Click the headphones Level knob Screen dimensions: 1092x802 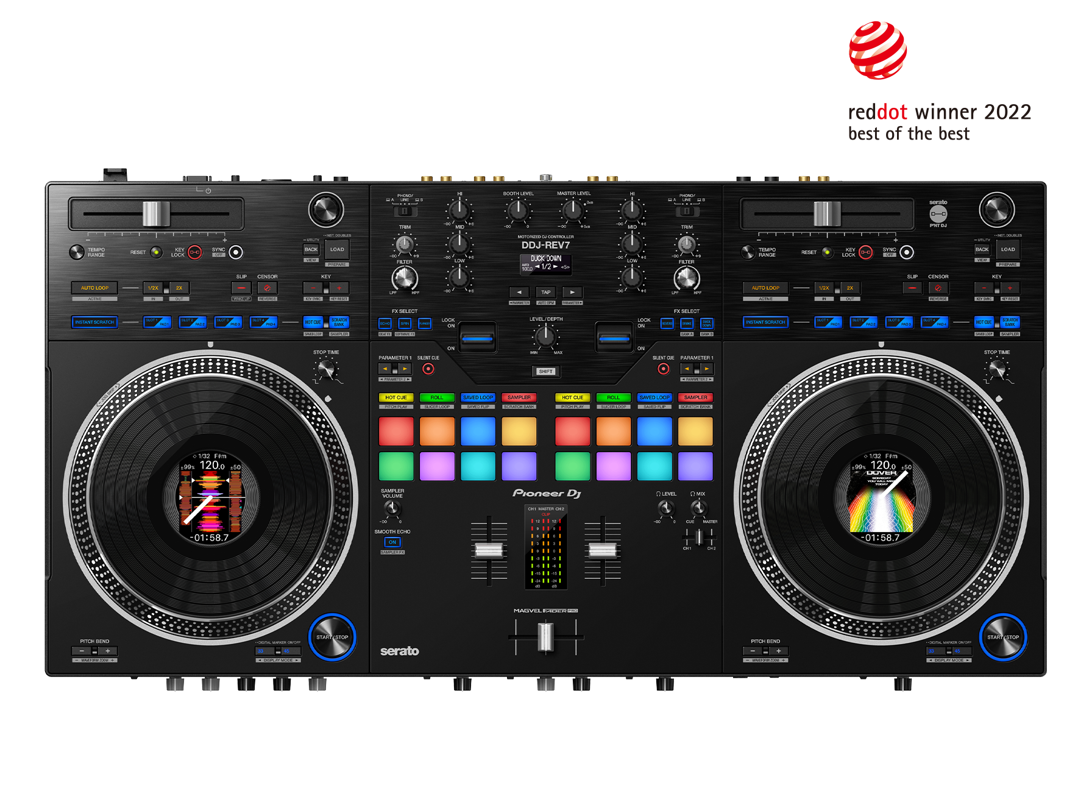tap(666, 508)
